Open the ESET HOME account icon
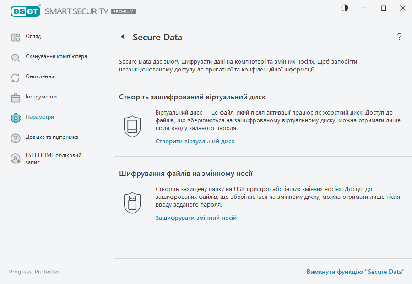This screenshot has height=284, width=412. point(15,158)
